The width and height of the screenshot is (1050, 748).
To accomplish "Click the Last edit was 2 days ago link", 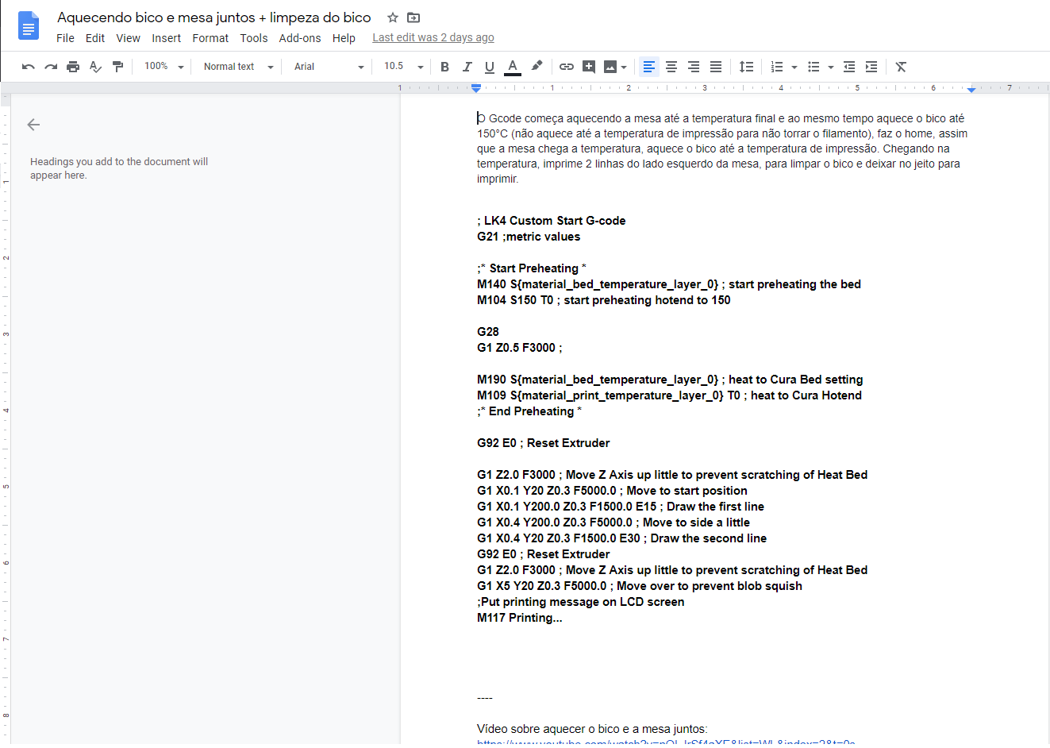I will pos(433,37).
